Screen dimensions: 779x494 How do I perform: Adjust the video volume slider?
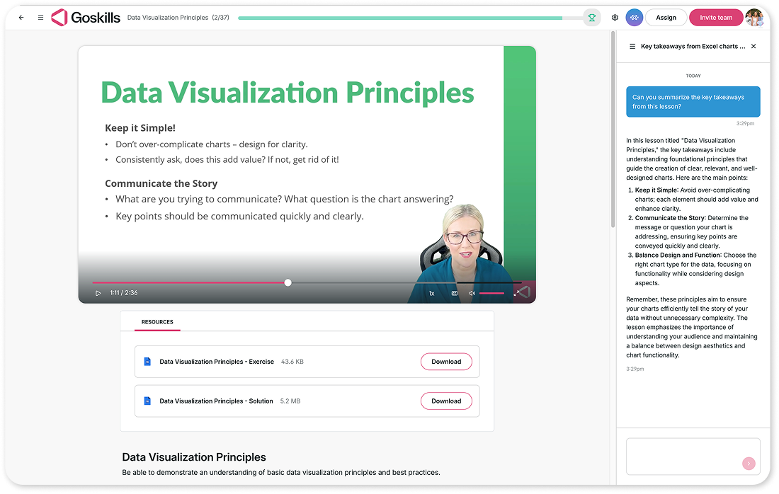point(492,294)
